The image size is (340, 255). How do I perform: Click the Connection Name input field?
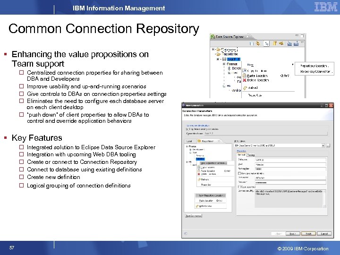[265, 134]
